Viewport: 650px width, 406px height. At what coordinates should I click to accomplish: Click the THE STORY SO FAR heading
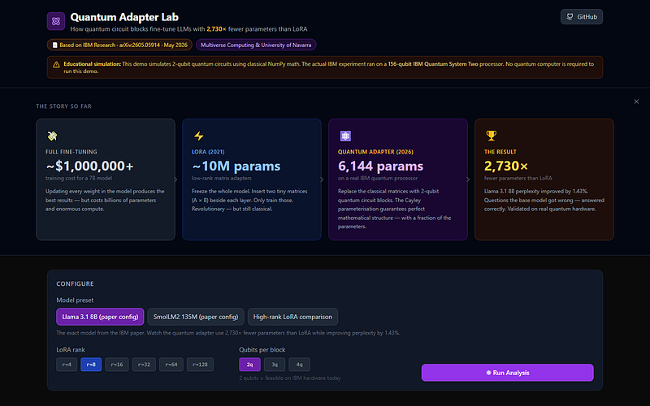(64, 106)
